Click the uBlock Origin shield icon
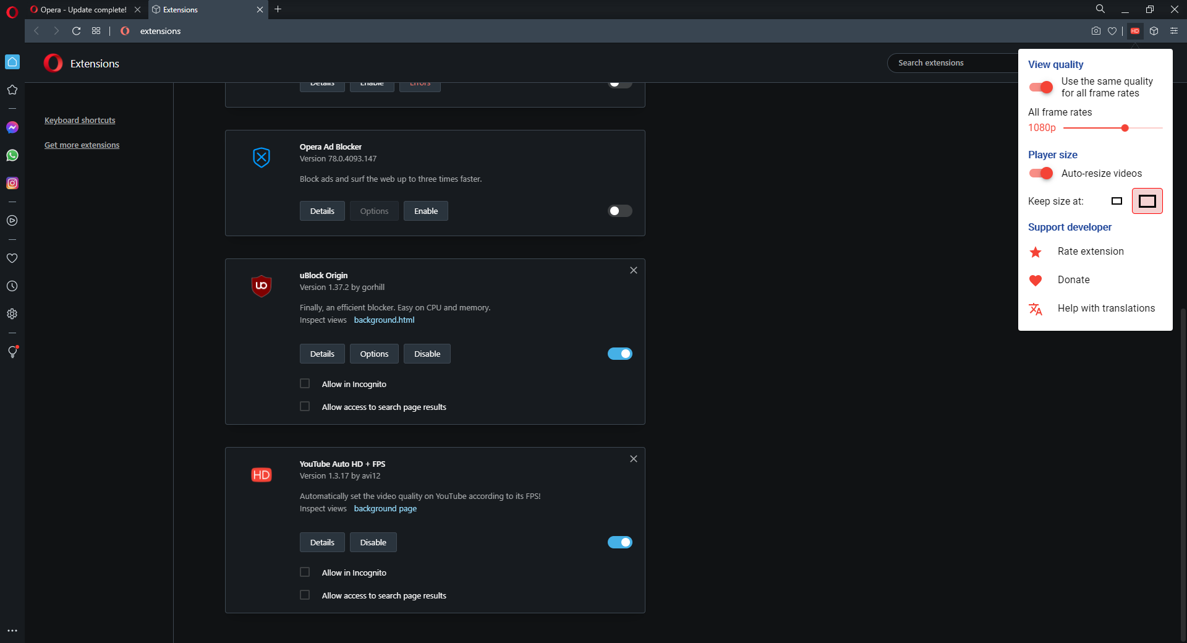Image resolution: width=1187 pixels, height=643 pixels. click(x=262, y=286)
